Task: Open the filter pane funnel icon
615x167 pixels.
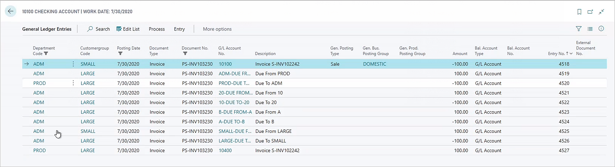Action: click(x=579, y=29)
